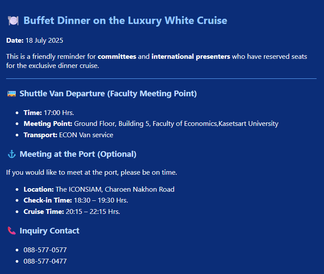The width and height of the screenshot is (324, 274).
Task: Click the horizontal divider line under the intro
Action: click(x=161, y=78)
